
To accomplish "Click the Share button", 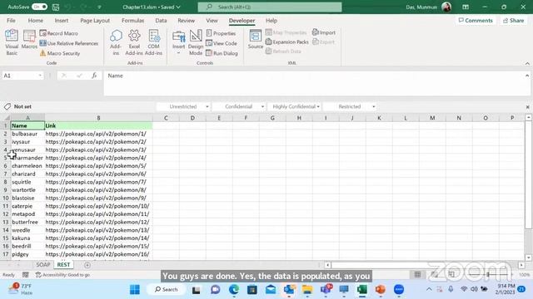I will 514,20.
